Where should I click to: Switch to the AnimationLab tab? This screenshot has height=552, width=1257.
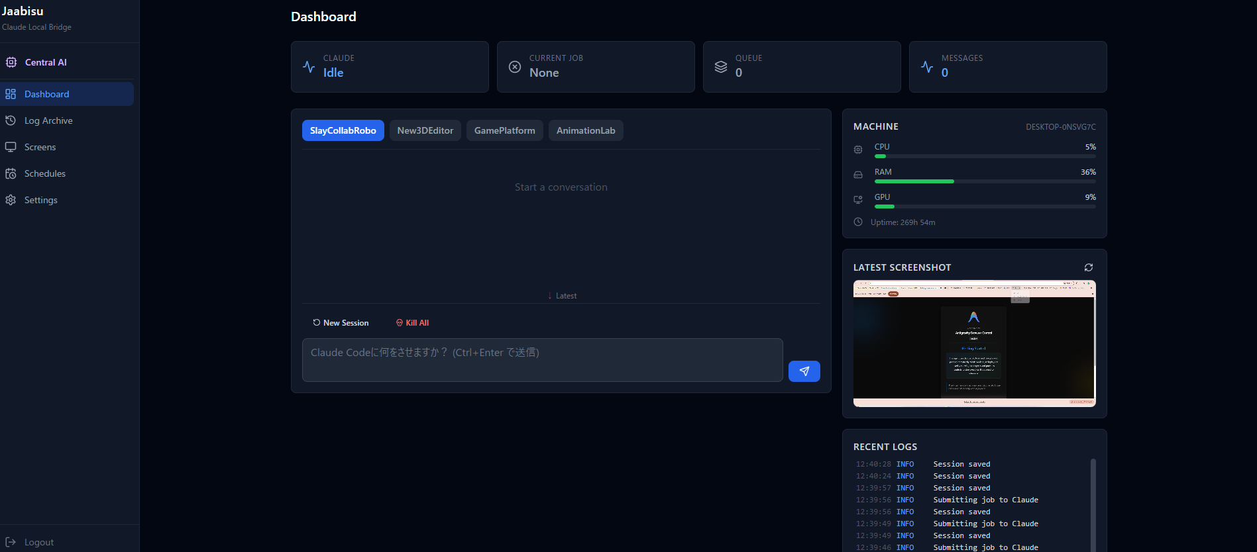(586, 130)
